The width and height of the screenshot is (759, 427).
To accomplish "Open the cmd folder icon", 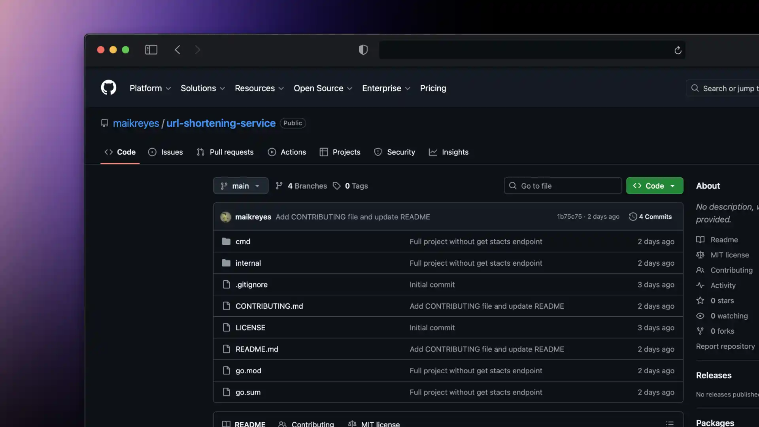I will pyautogui.click(x=226, y=241).
